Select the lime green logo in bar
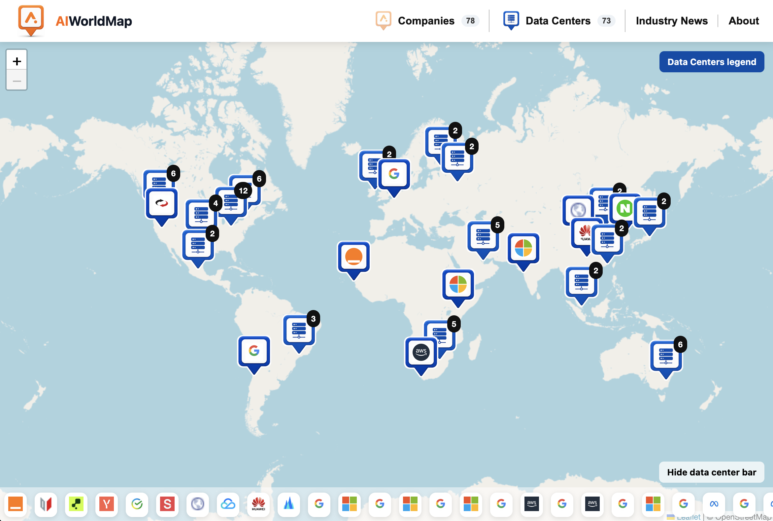This screenshot has height=521, width=773. pyautogui.click(x=76, y=504)
